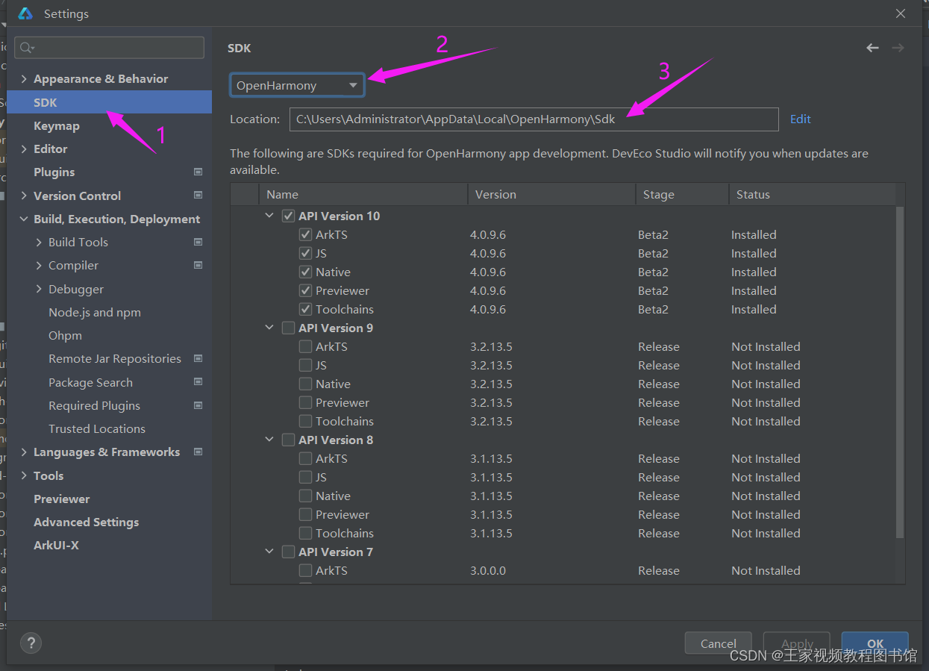This screenshot has height=671, width=929.
Task: Select SDK in the settings tree
Action: click(110, 102)
